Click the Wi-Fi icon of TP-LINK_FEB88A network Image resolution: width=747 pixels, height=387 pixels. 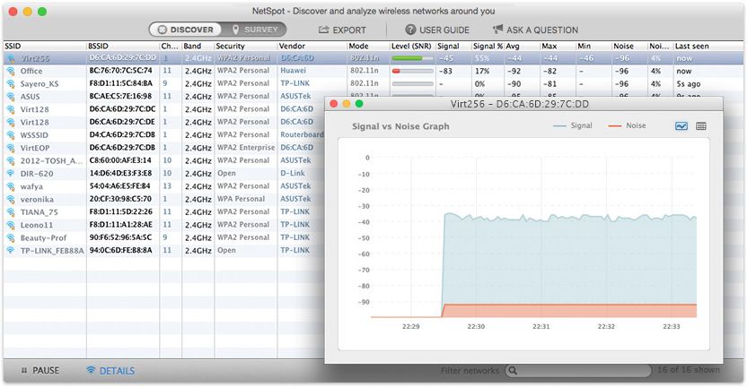pos(11,251)
